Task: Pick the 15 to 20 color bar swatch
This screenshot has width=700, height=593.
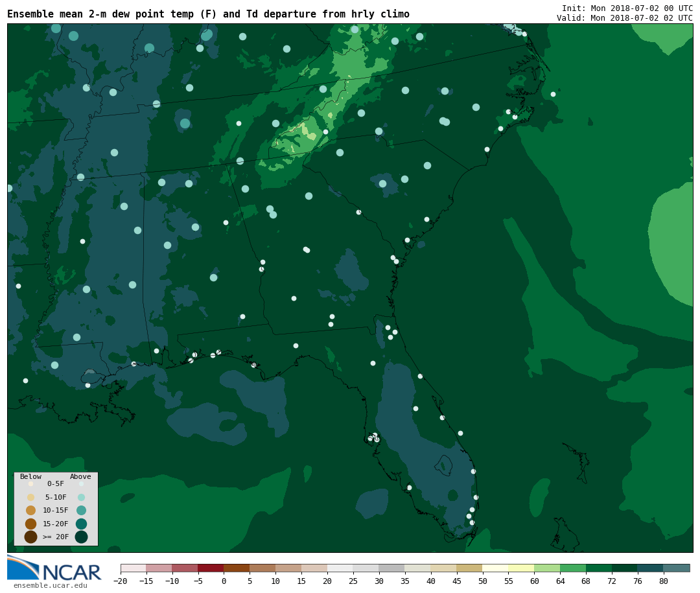Action: [x=314, y=568]
